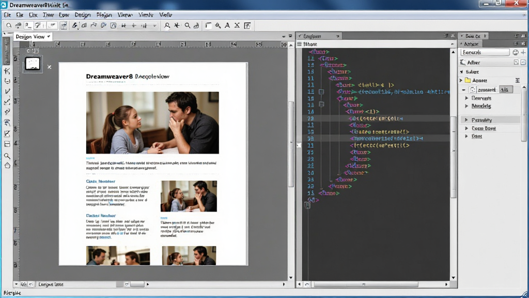529x298 pixels.
Task: Click the code-panel icon on psssent row
Action: (473, 90)
